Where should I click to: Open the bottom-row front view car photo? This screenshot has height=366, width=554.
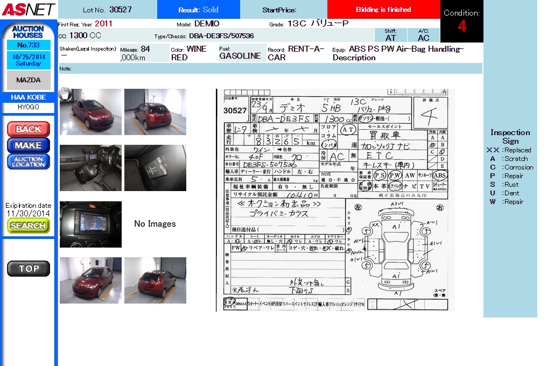coord(90,280)
